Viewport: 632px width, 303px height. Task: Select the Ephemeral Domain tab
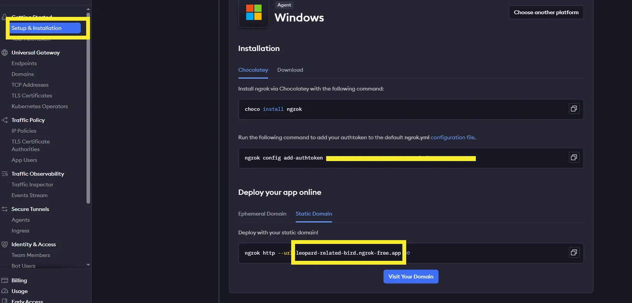coord(262,214)
